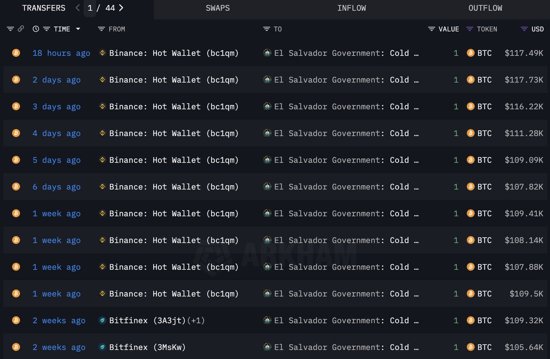
Task: Open the 2 days ago transaction link
Action: point(56,80)
